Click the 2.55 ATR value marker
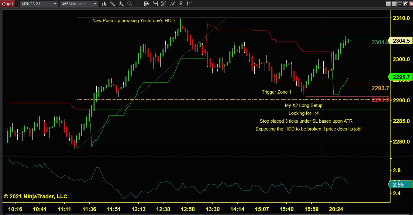The width and height of the screenshot is (413, 215). coord(400,184)
